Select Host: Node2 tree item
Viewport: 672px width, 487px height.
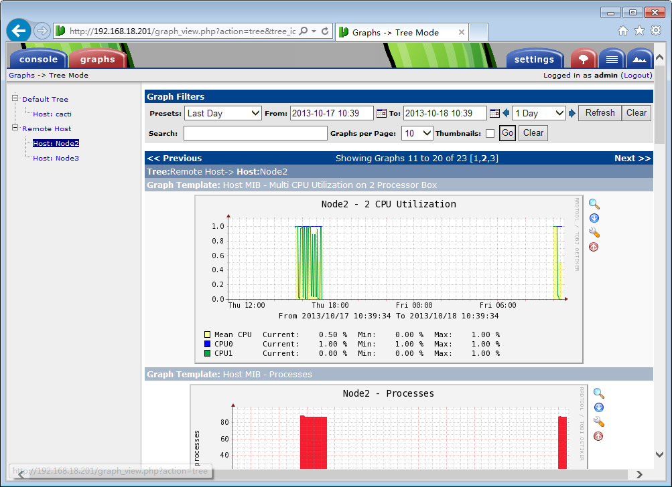point(56,143)
